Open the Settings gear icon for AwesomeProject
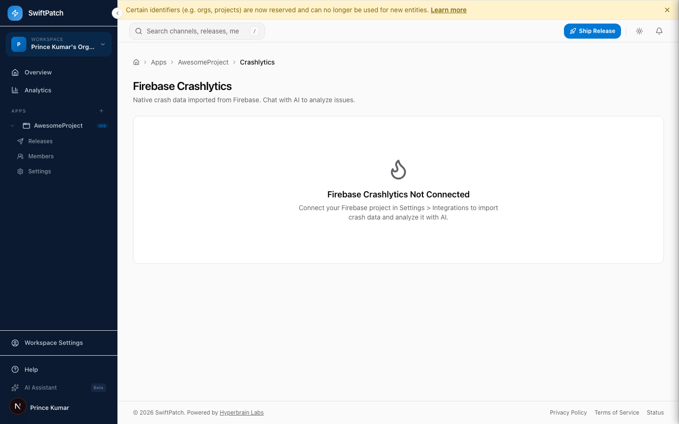 coord(20,171)
